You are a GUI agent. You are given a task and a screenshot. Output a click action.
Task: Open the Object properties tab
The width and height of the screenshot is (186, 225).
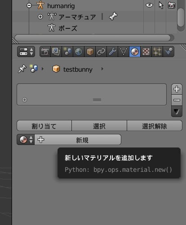90,52
